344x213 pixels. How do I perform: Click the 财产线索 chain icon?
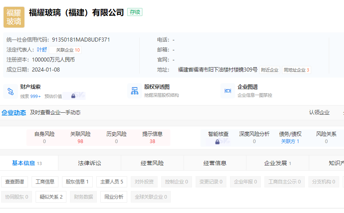[10, 91]
